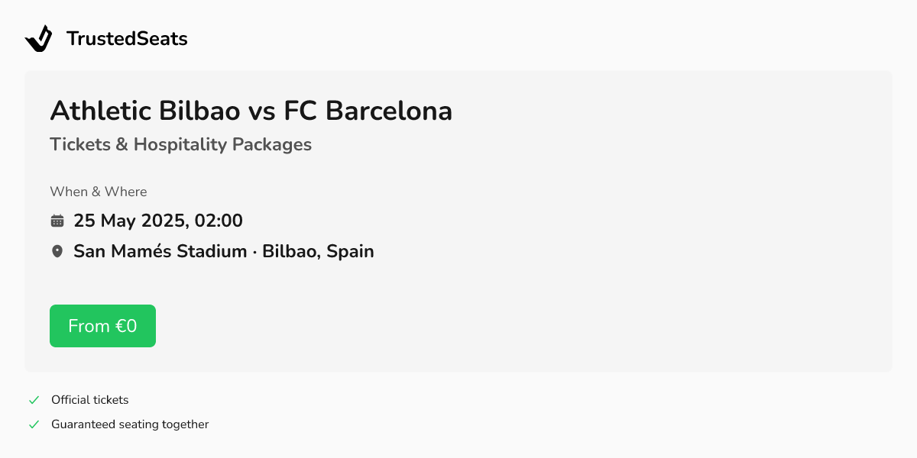The width and height of the screenshot is (917, 458).
Task: Select the calendar icon beside the date
Action: (x=57, y=220)
